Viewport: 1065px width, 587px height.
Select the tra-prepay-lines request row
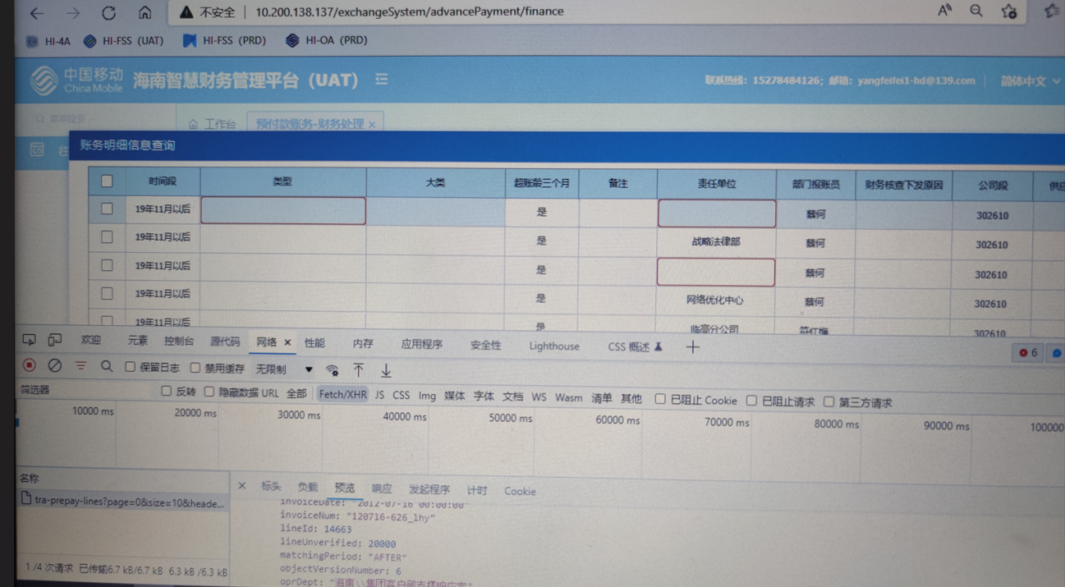tap(122, 501)
